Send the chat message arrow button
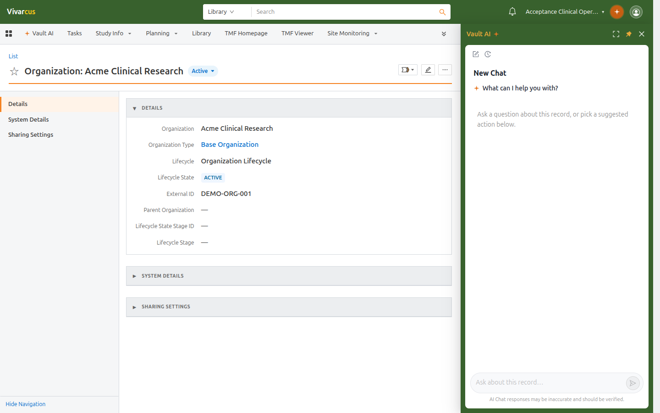The image size is (660, 413). (633, 383)
